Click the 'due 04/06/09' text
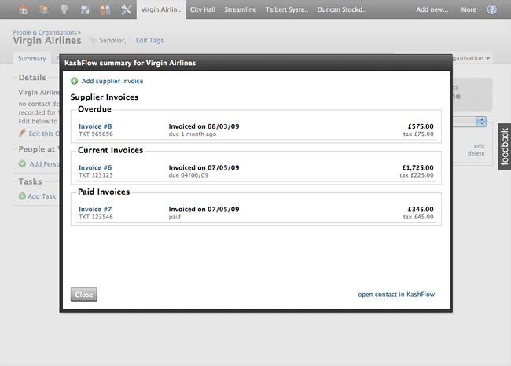Screen dimensions: 511x366 189,175
